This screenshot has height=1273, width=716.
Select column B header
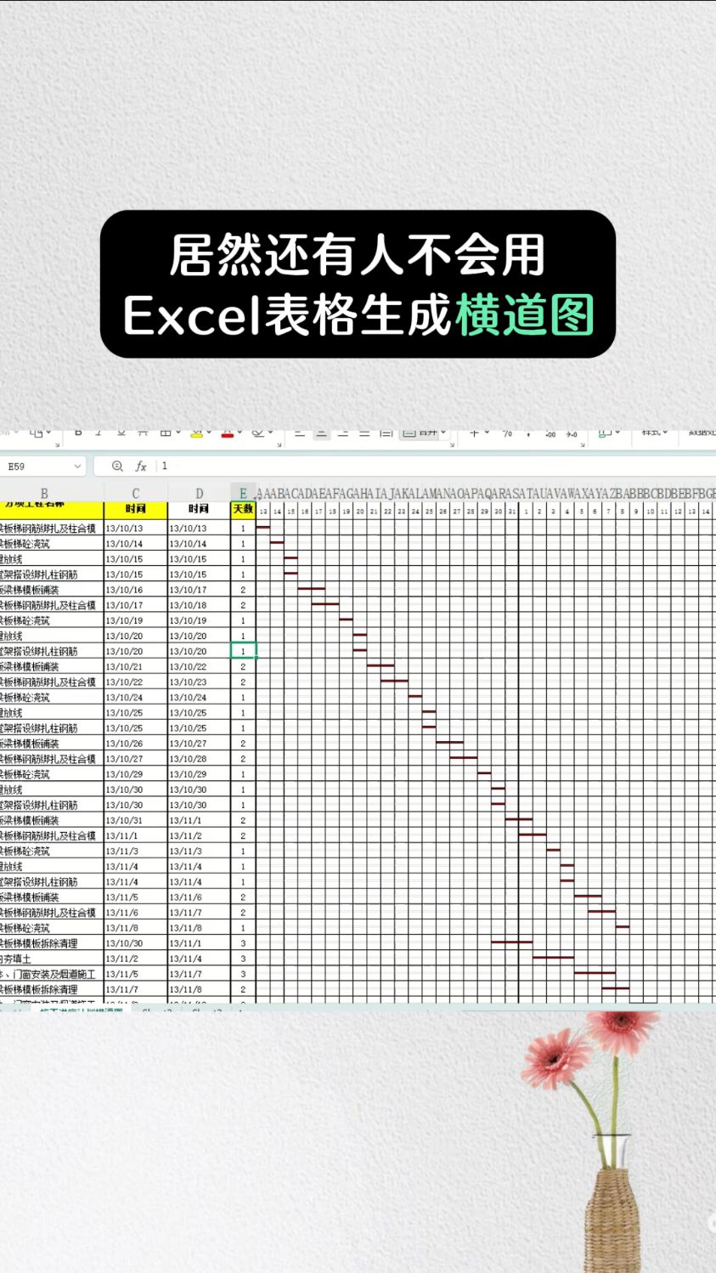coord(44,493)
